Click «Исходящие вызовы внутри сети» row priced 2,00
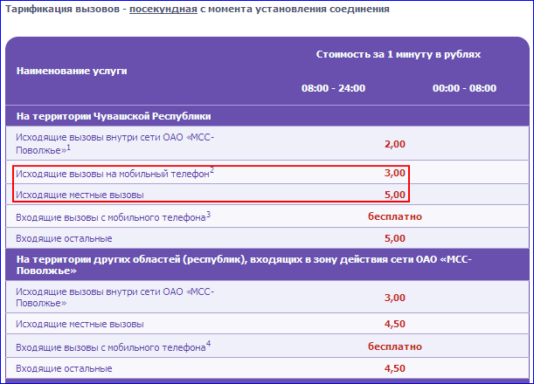 267,143
